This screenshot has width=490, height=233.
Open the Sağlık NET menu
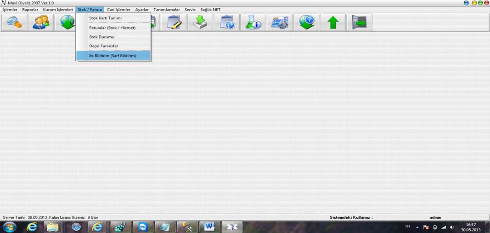click(210, 10)
